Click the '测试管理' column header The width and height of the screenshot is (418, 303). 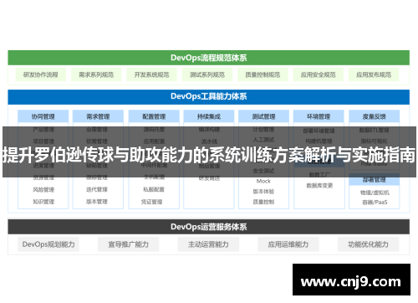263,116
